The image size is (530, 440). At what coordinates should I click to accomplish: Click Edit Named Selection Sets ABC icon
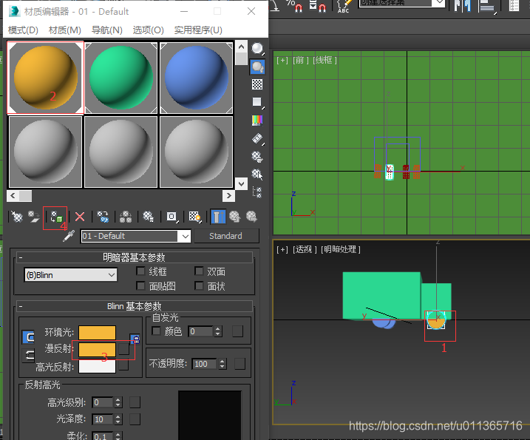[x=344, y=6]
